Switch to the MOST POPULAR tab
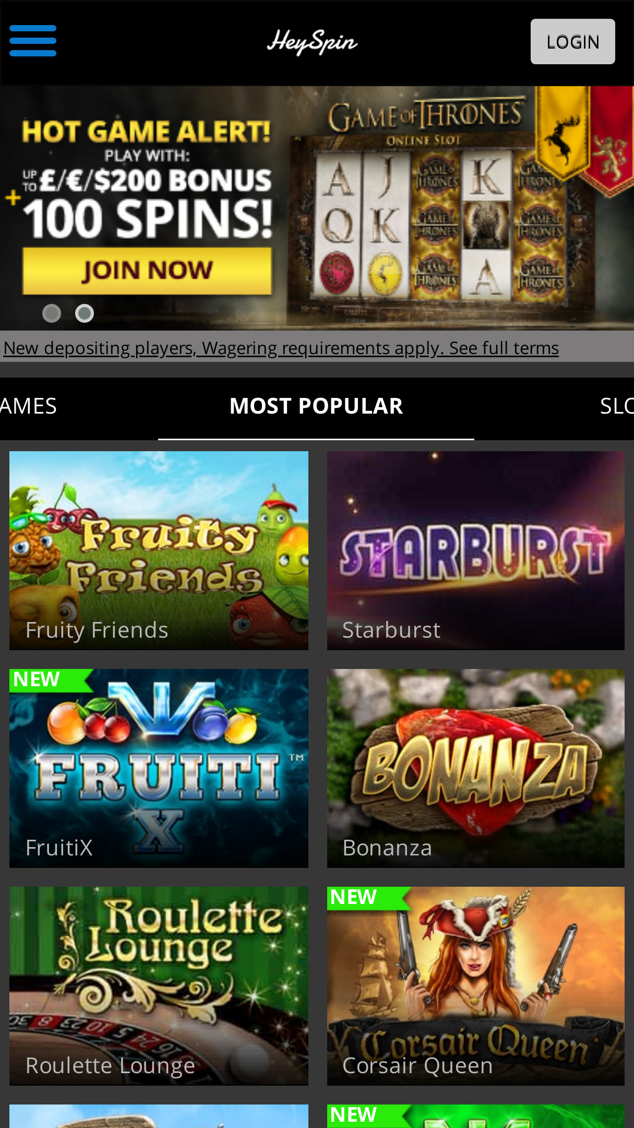 pyautogui.click(x=316, y=406)
